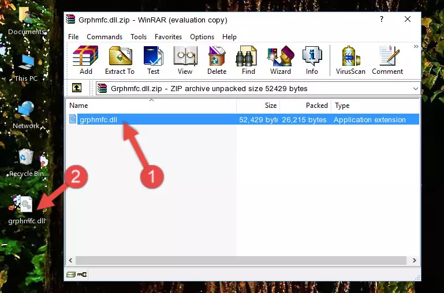
Task: Click the Application extension type cell
Action: tap(370, 119)
